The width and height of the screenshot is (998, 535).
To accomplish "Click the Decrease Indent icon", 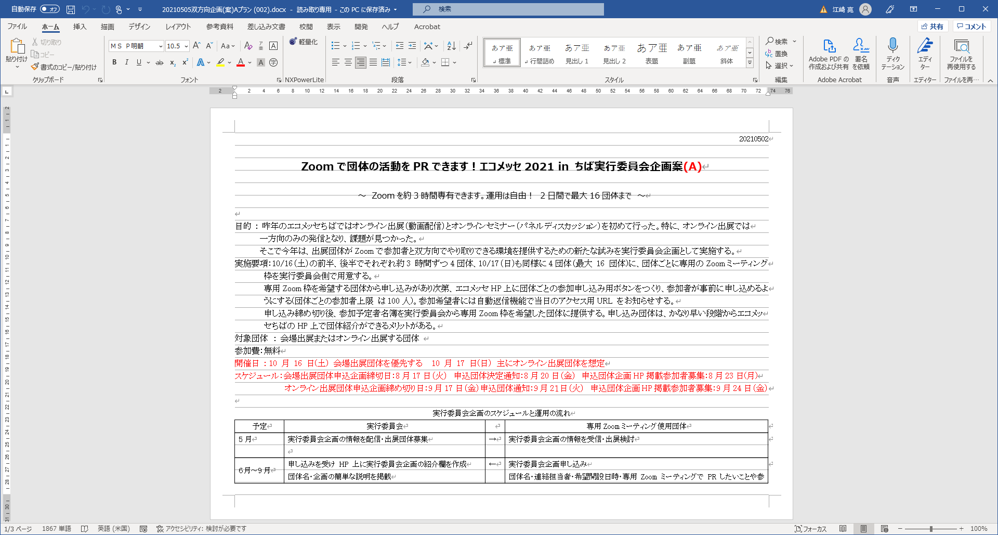I will (x=399, y=46).
